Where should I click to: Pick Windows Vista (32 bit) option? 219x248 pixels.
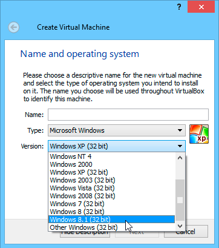pos(111,188)
